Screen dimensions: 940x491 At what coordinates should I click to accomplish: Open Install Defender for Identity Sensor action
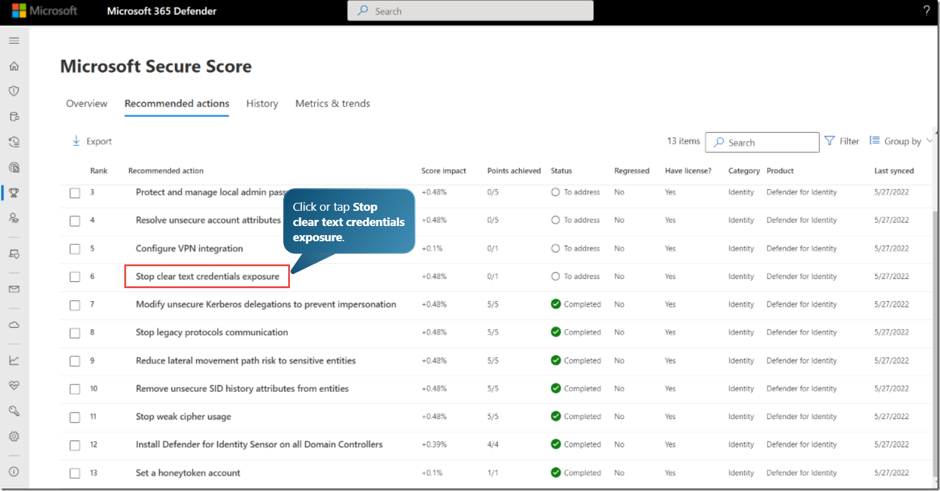[x=259, y=444]
